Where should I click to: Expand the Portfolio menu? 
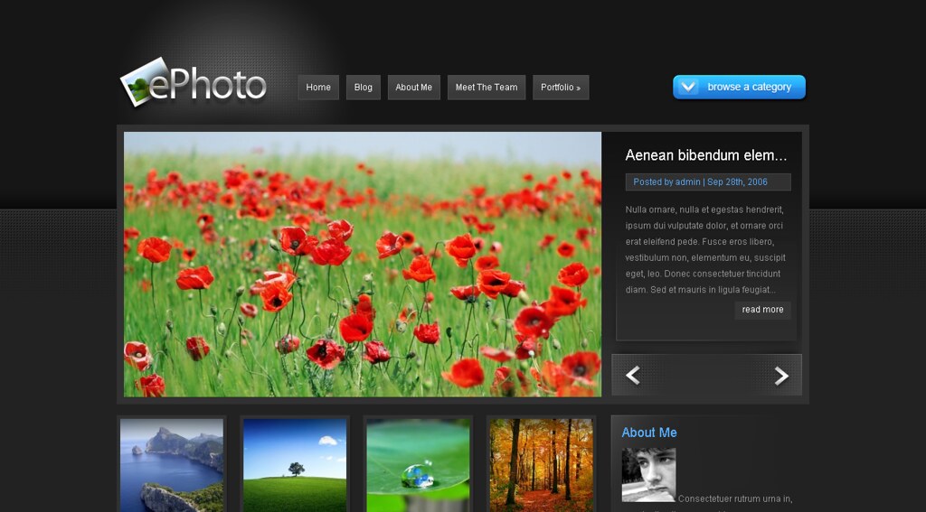(561, 88)
